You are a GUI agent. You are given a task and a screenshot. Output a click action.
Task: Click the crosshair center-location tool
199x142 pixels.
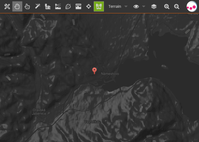point(88,6)
